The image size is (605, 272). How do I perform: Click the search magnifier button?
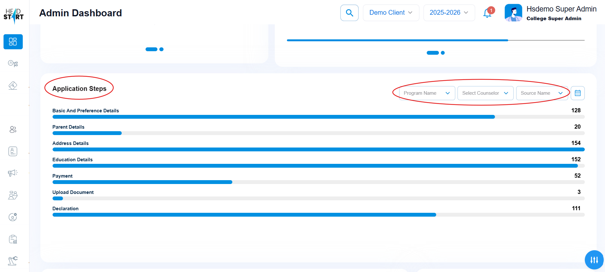click(x=349, y=13)
